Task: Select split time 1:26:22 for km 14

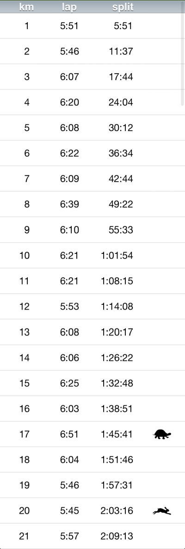Action: [x=117, y=358]
